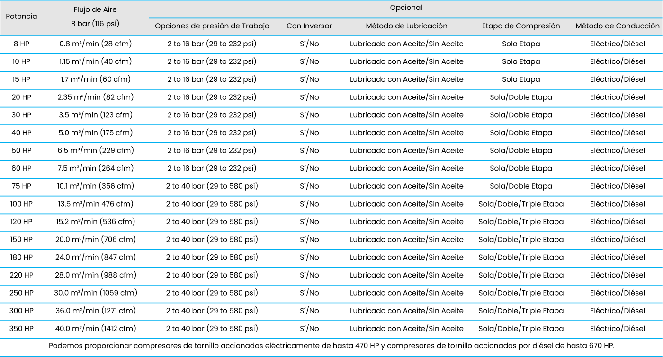Click '2 to 40 bar' pressure in 350 HP row

[x=212, y=329]
